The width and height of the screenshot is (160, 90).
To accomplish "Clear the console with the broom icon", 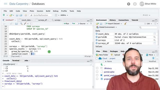I will 91,64.
